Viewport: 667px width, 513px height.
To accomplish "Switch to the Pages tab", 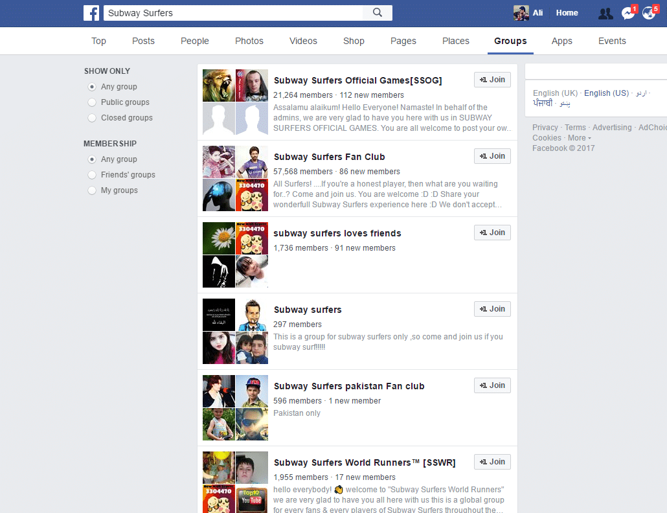I will pyautogui.click(x=403, y=41).
